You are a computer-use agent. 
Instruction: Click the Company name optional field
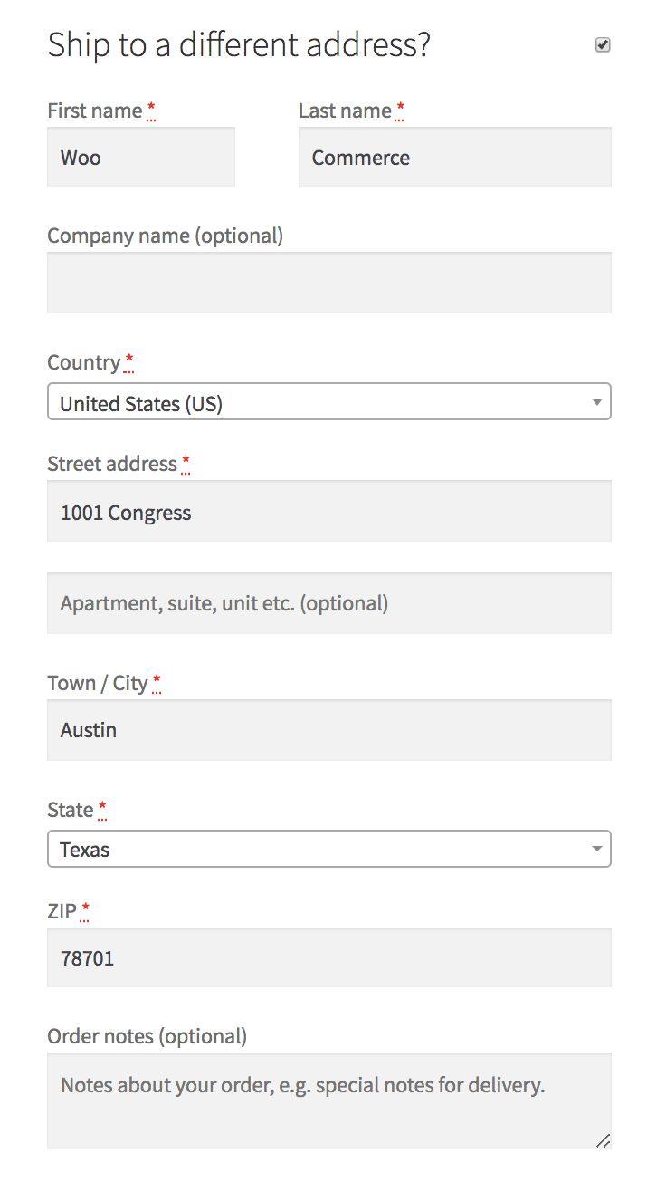pos(328,283)
